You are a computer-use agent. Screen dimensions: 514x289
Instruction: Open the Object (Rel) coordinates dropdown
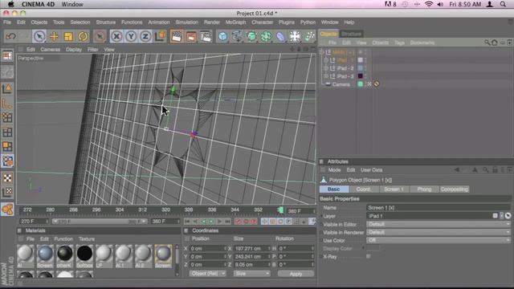[x=207, y=273]
